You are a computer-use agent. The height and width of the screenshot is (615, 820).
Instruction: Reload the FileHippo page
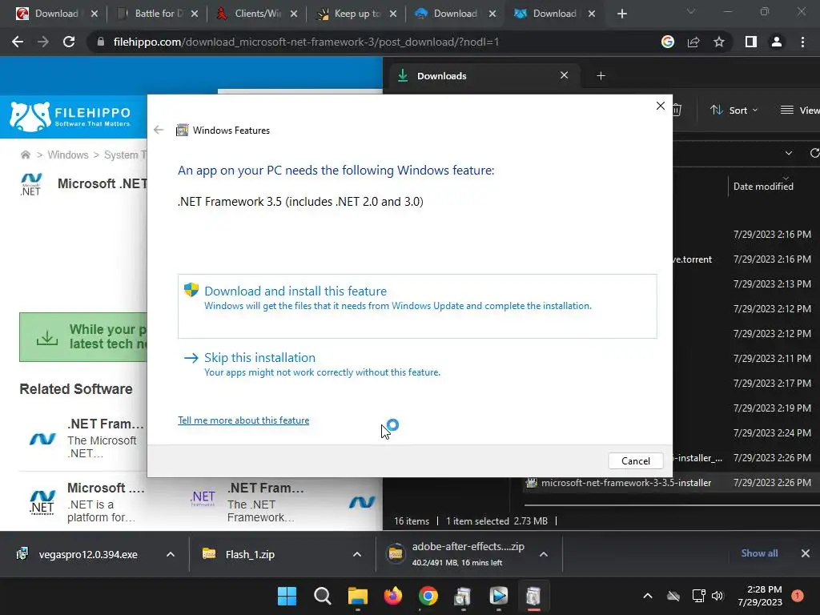[69, 42]
